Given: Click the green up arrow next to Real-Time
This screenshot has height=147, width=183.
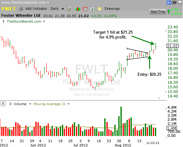Looking at the screenshot, I should pos(169,12).
